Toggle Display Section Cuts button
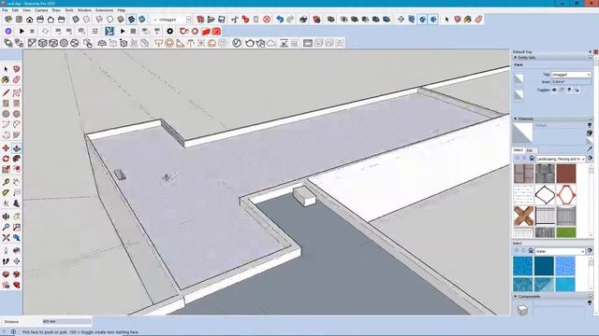 (422, 19)
